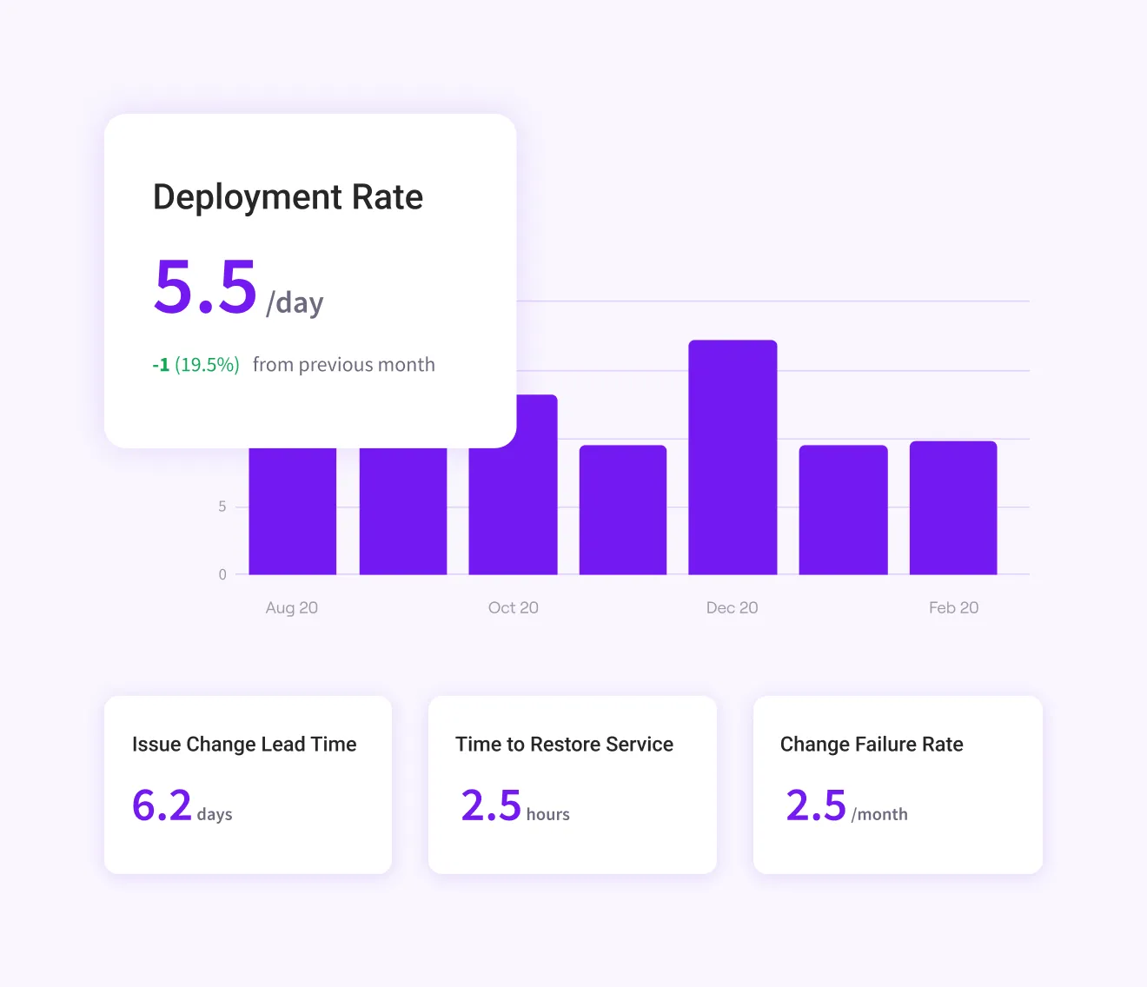The width and height of the screenshot is (1147, 987).
Task: Select the bar above Aug 20 label
Action: (x=292, y=511)
